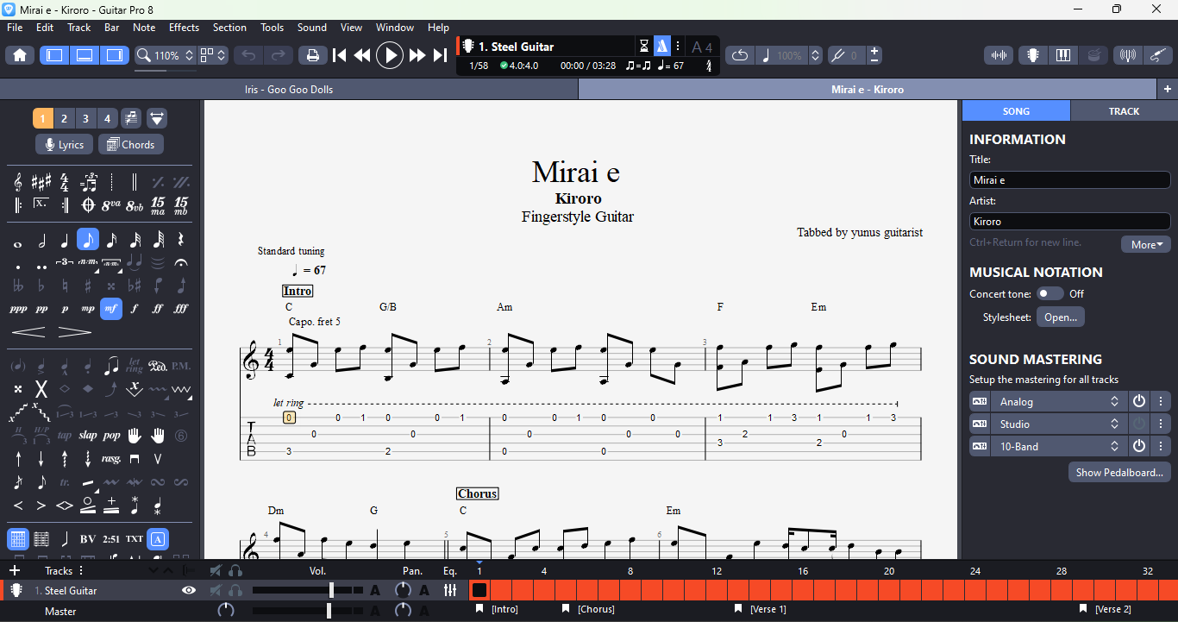Add the pop technique marking
Viewport: 1178px width, 622px height.
pyautogui.click(x=111, y=436)
